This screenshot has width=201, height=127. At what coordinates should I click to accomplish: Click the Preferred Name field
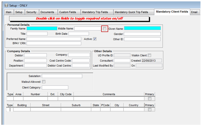54,39
